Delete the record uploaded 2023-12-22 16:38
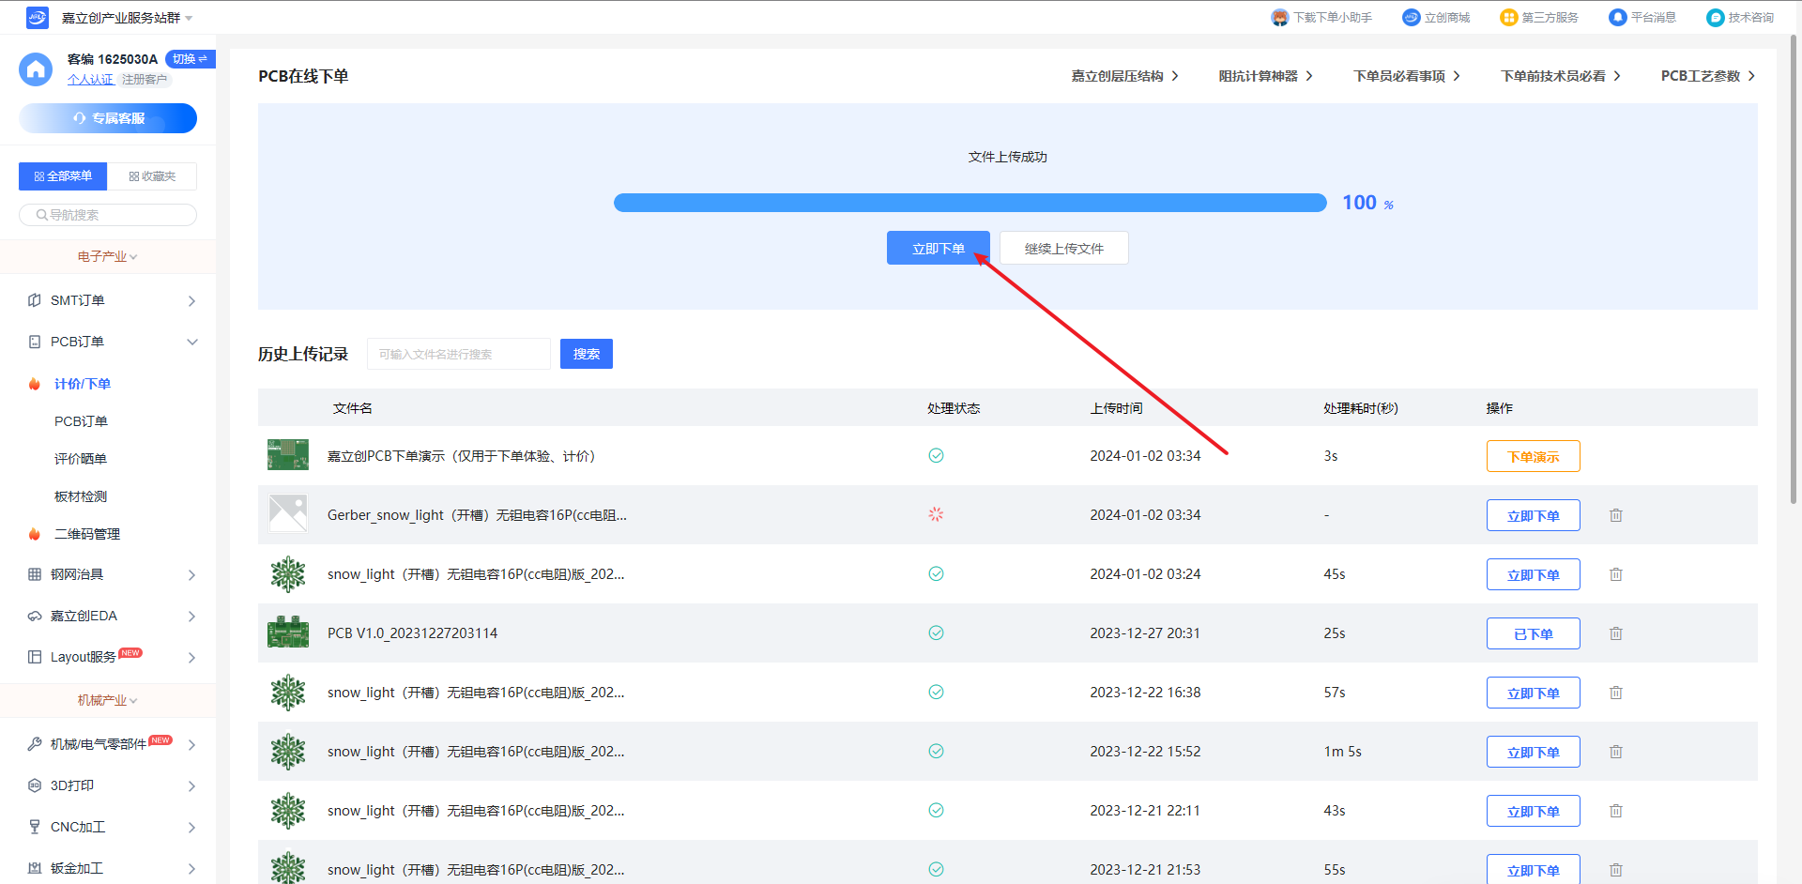This screenshot has width=1802, height=884. tap(1616, 693)
